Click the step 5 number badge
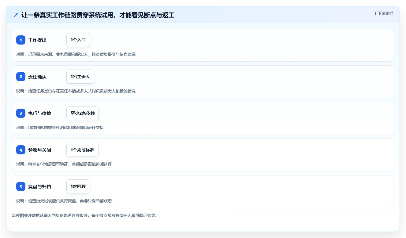The width and height of the screenshot is (406, 238). pyautogui.click(x=21, y=186)
